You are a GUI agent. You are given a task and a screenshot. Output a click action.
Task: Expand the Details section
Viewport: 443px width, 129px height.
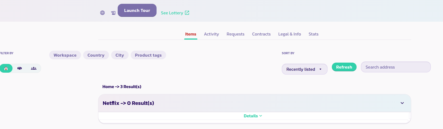click(x=253, y=116)
